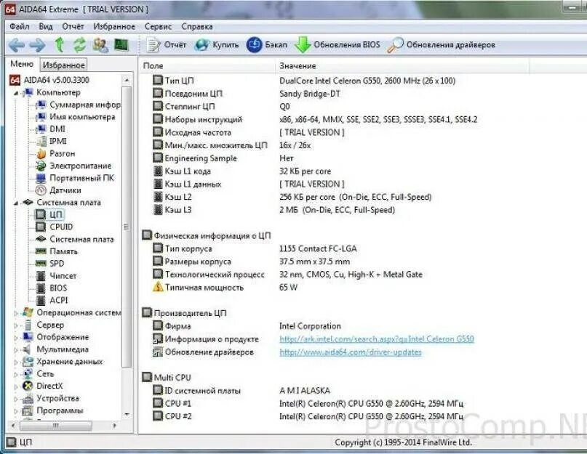Open the IPMI tree item
Screen dimensions: 587x454
[52, 142]
